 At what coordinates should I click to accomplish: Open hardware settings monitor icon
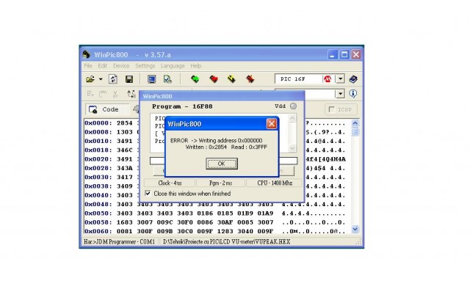[152, 79]
